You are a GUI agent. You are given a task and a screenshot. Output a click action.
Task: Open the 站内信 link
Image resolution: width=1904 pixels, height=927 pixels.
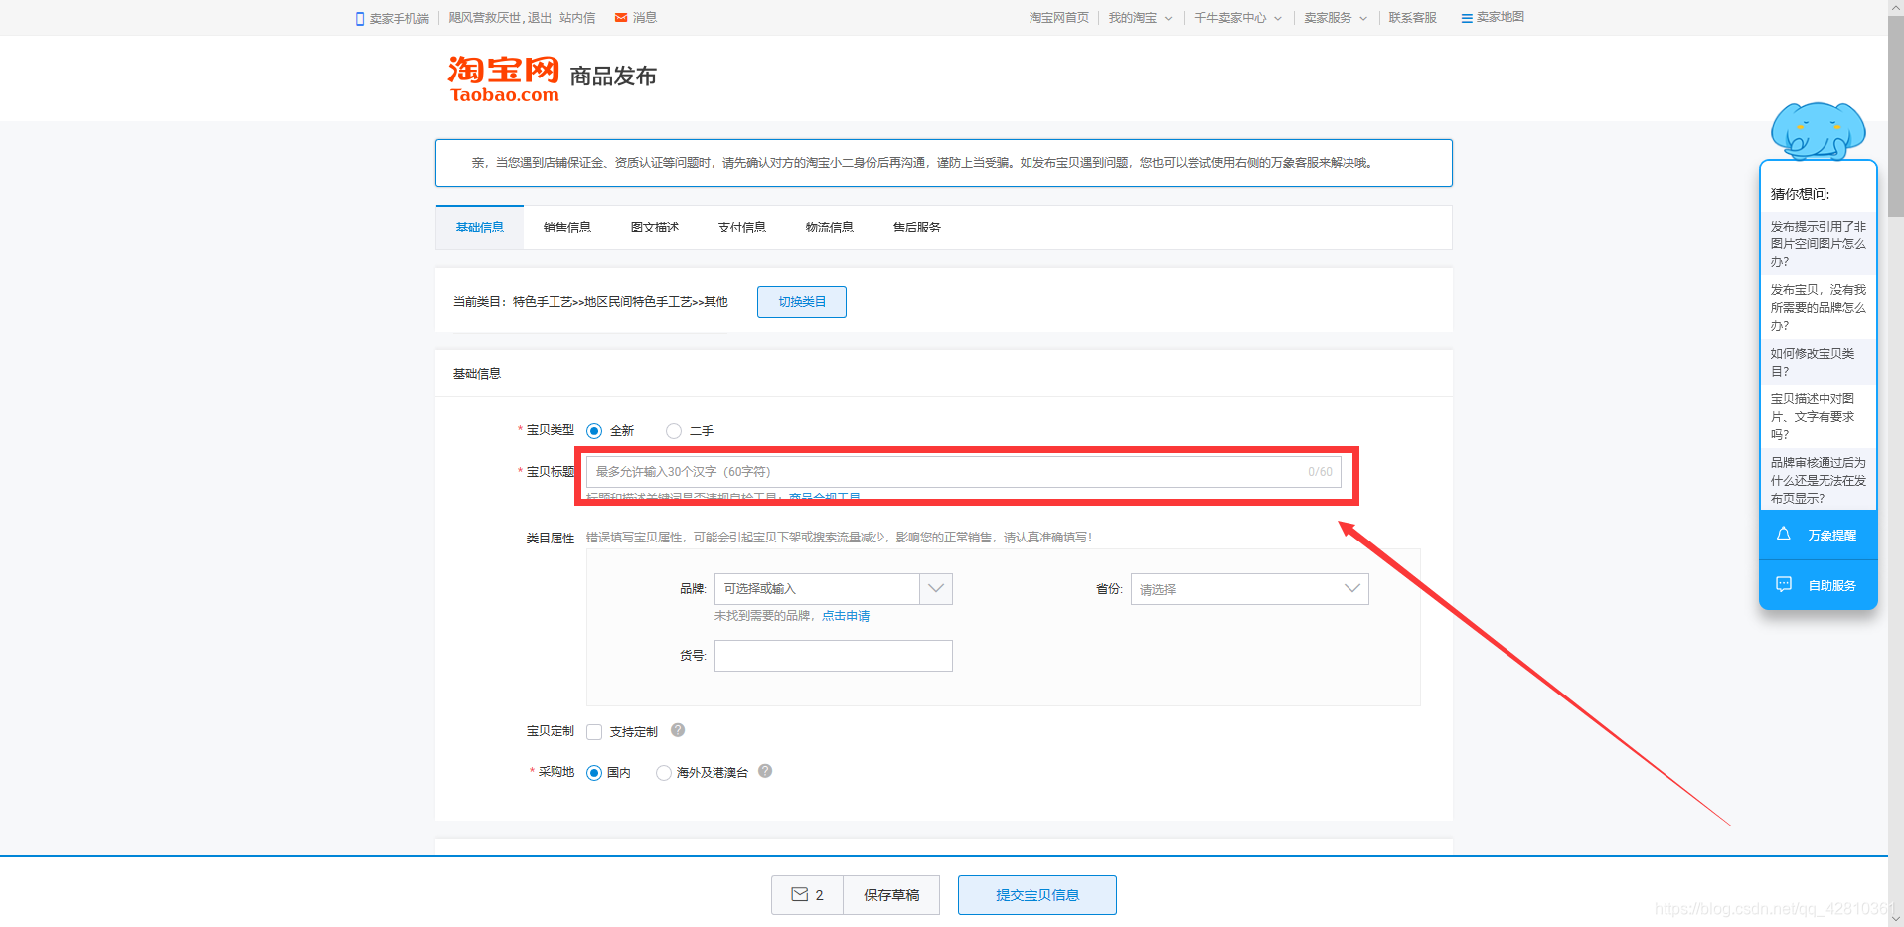click(577, 18)
